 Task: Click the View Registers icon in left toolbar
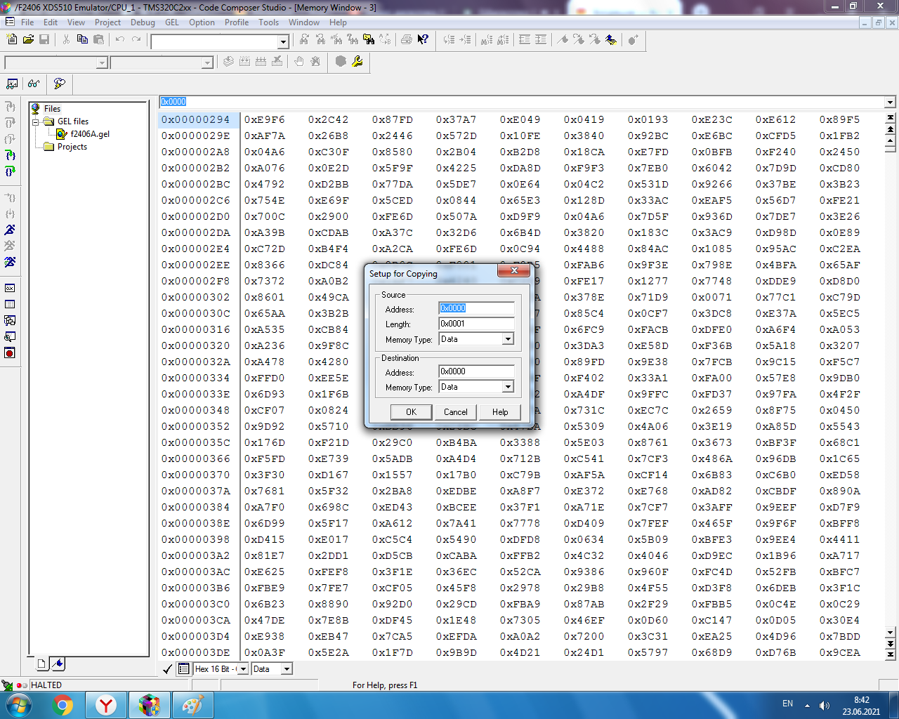(10, 288)
